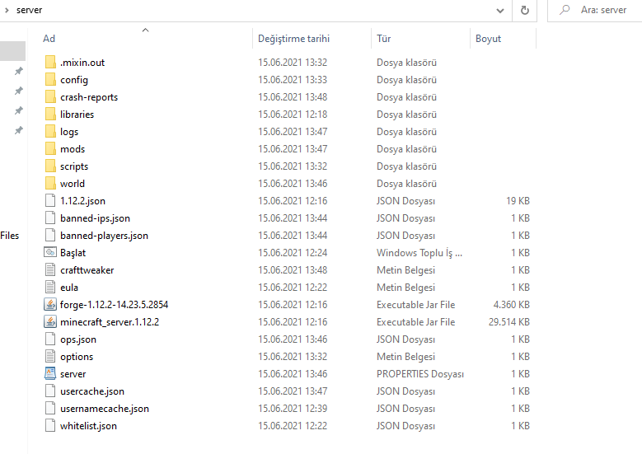Image resolution: width=642 pixels, height=454 pixels.
Task: Click the mods folder icon
Action: 50,148
